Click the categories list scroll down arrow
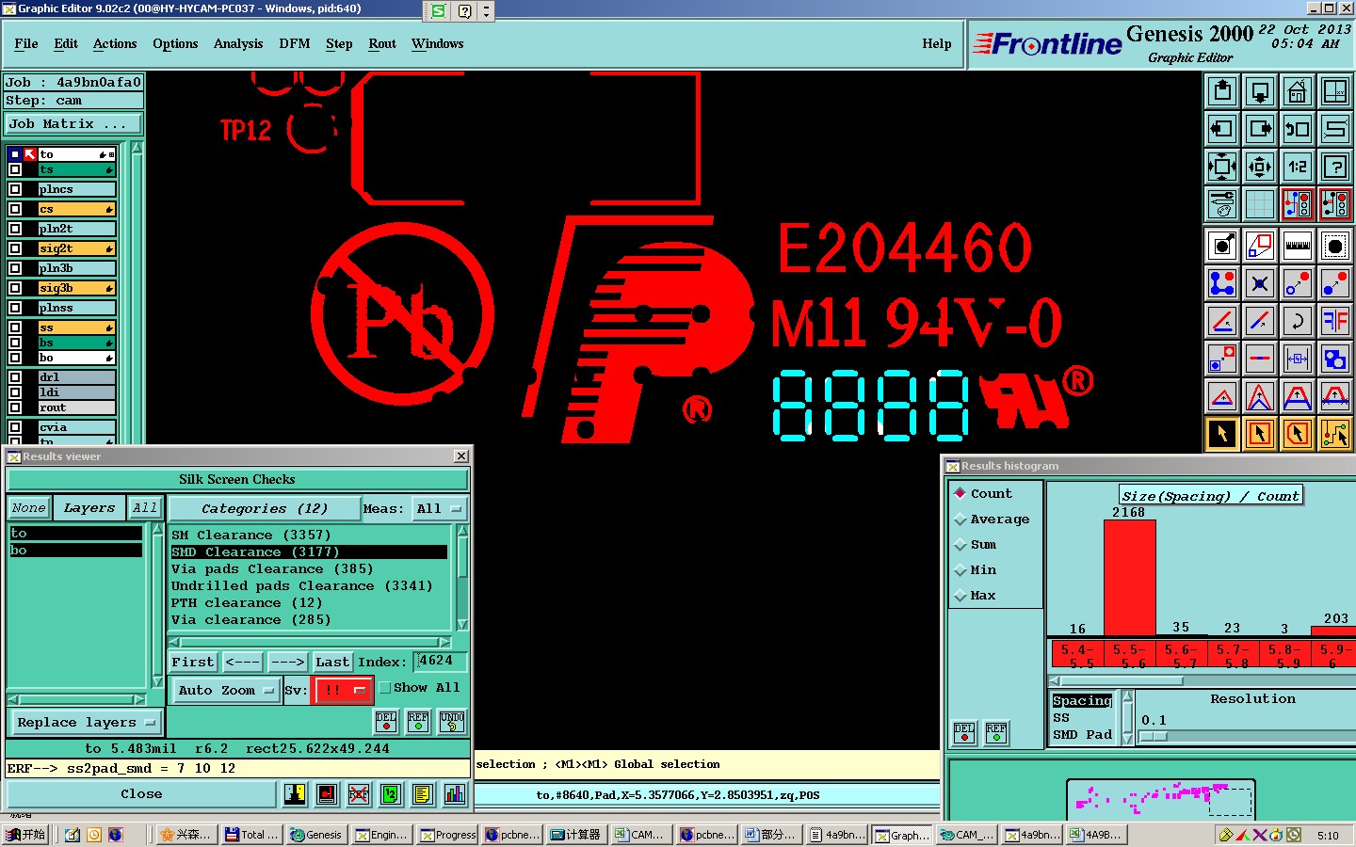Screen dimensions: 1356x847 tap(462, 624)
